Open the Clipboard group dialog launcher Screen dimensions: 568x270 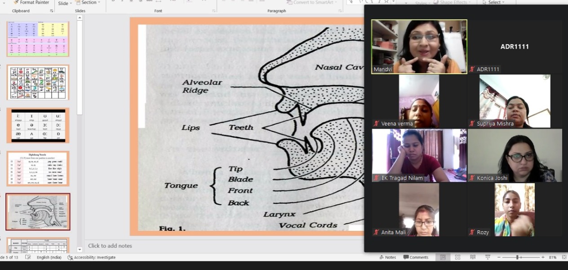coord(51,11)
